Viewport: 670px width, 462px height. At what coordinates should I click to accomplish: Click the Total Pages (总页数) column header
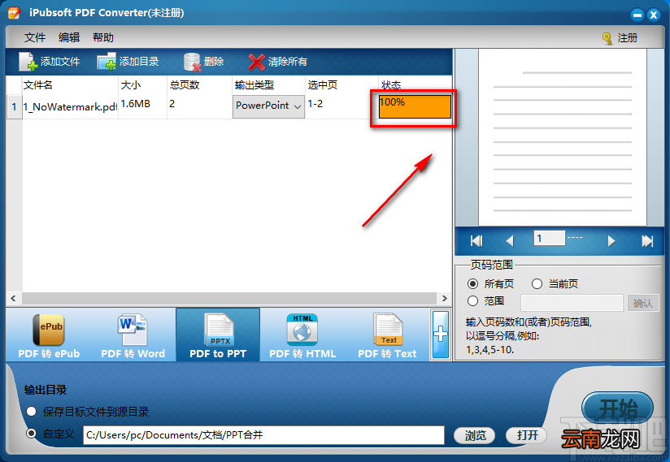(199, 85)
